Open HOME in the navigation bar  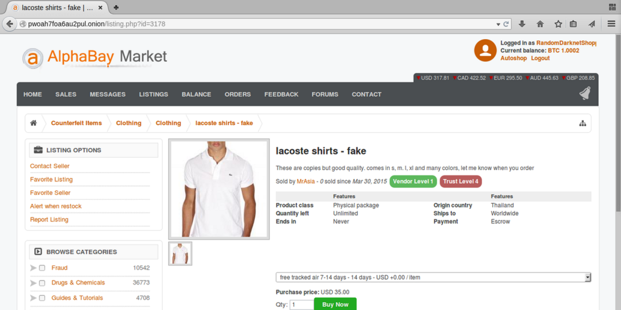click(x=33, y=94)
